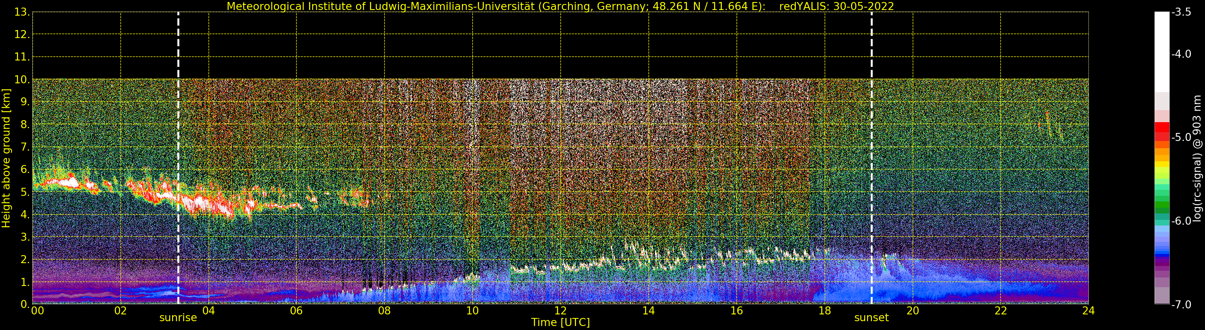Click the '22' tick on the time axis
The height and width of the screenshot is (330, 1205).
click(x=1000, y=311)
